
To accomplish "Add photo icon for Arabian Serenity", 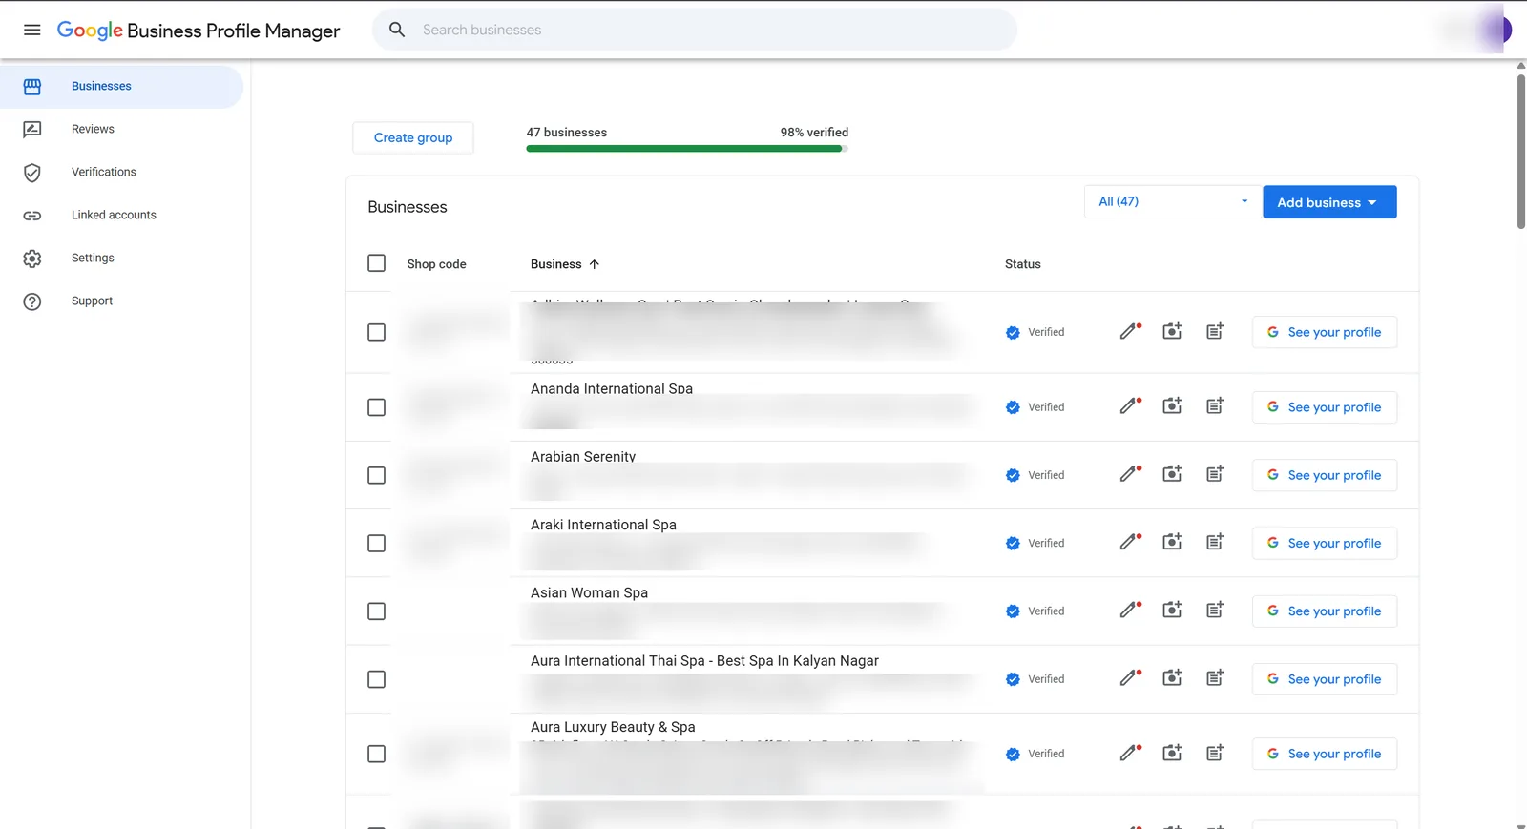I will 1172,474.
